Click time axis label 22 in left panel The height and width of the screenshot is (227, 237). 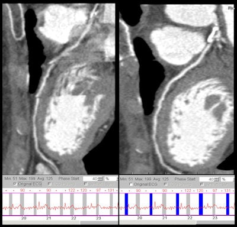pos(73,218)
